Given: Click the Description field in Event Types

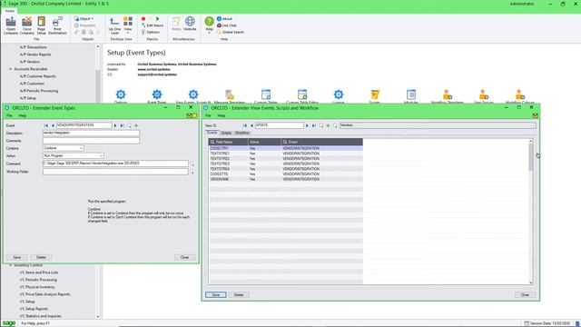Looking at the screenshot, I should tap(91, 133).
